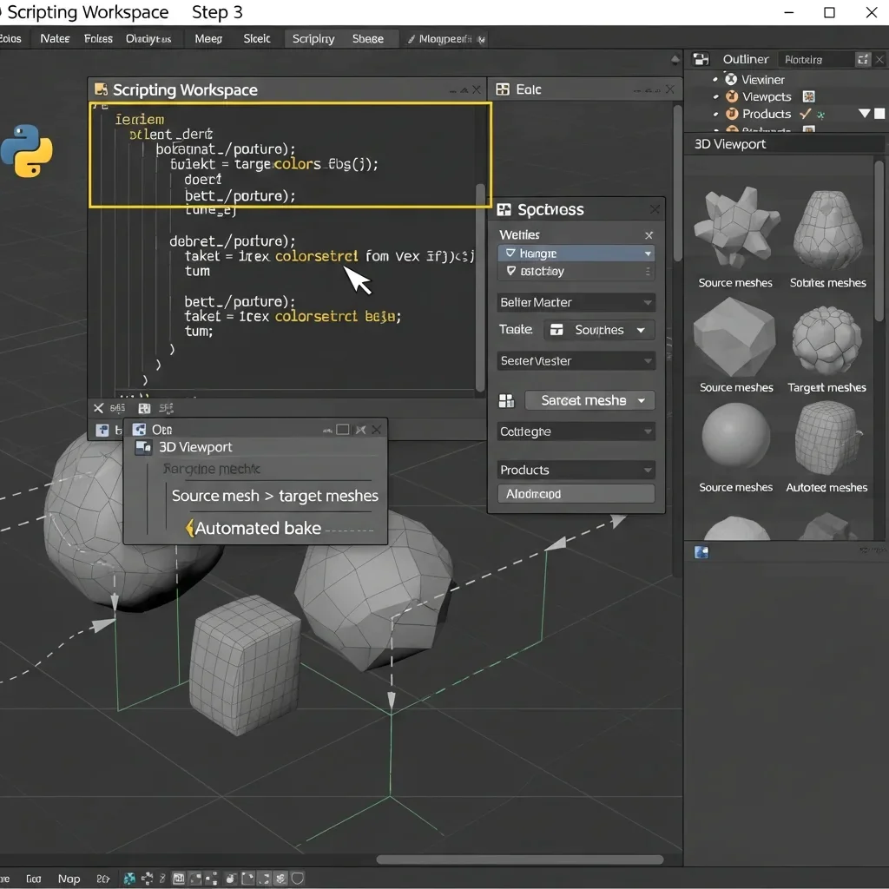This screenshot has width=889, height=889.
Task: Toggle the checkmark on Products row
Action: [x=806, y=114]
